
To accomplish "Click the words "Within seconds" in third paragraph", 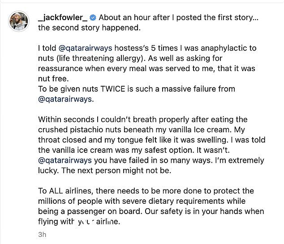I will click(66, 120).
